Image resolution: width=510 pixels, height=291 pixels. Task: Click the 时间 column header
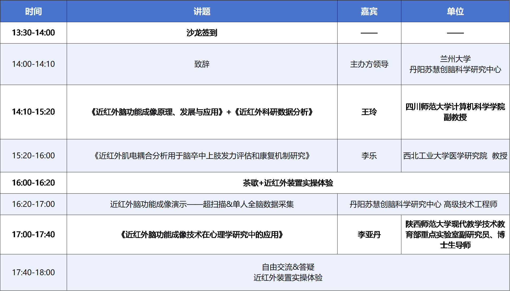click(33, 11)
